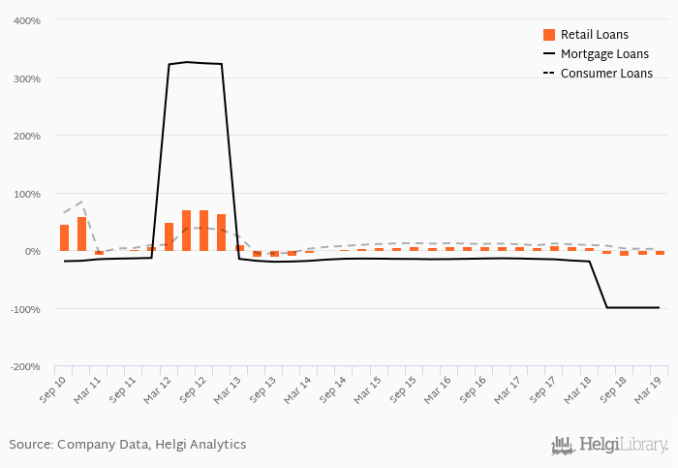
Task: Toggle the Mortgage Loans legend entry
Action: [x=596, y=54]
